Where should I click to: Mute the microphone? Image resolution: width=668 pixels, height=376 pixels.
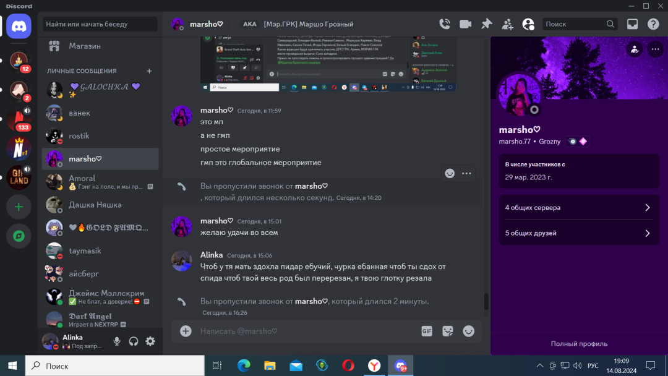(117, 341)
